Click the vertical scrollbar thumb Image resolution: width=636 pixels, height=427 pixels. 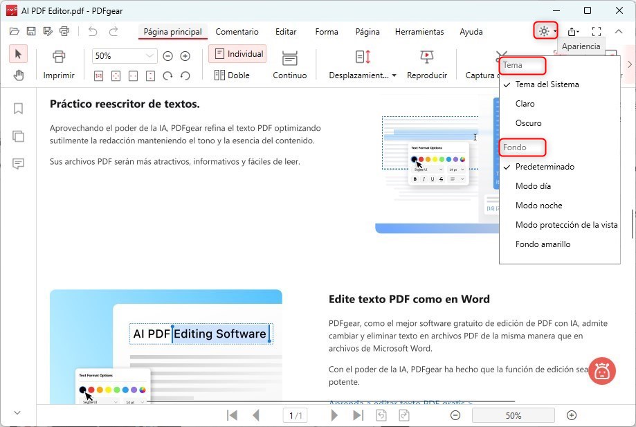[x=633, y=224]
